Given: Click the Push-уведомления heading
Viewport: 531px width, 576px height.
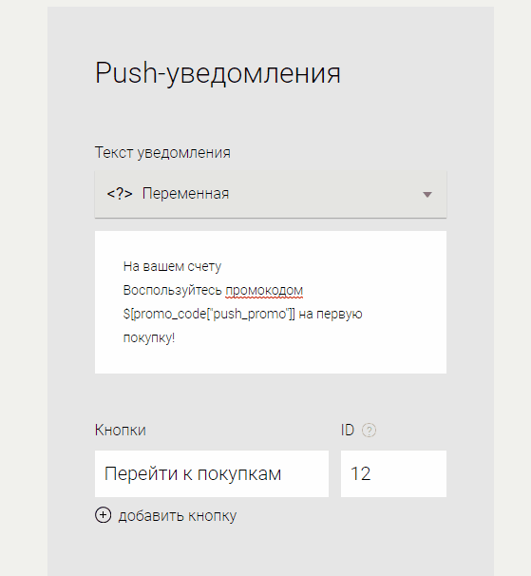Looking at the screenshot, I should point(218,73).
